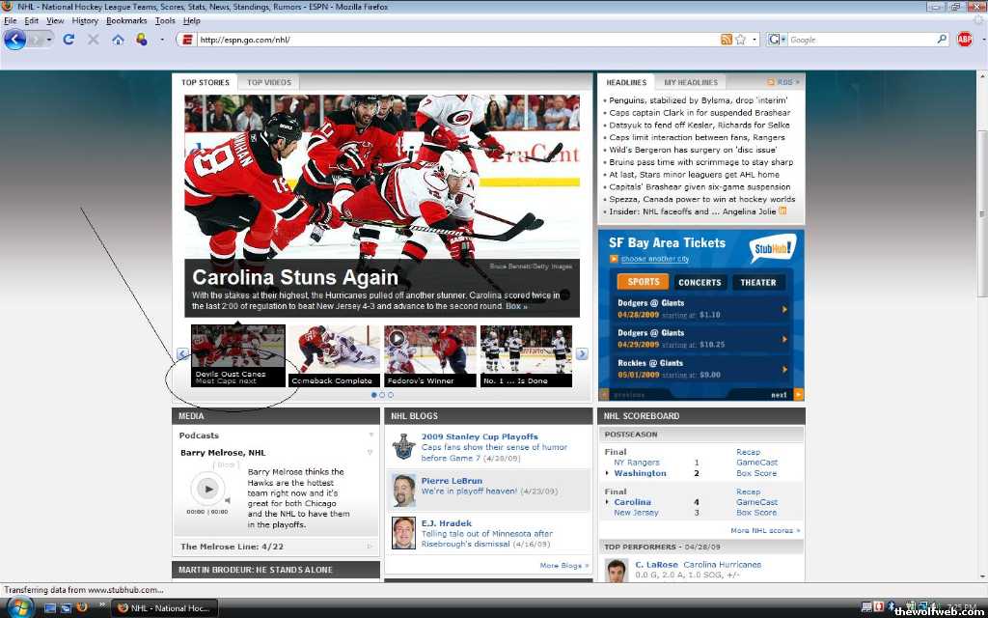Switch to the My Headlines tab
988x618 pixels.
click(690, 82)
